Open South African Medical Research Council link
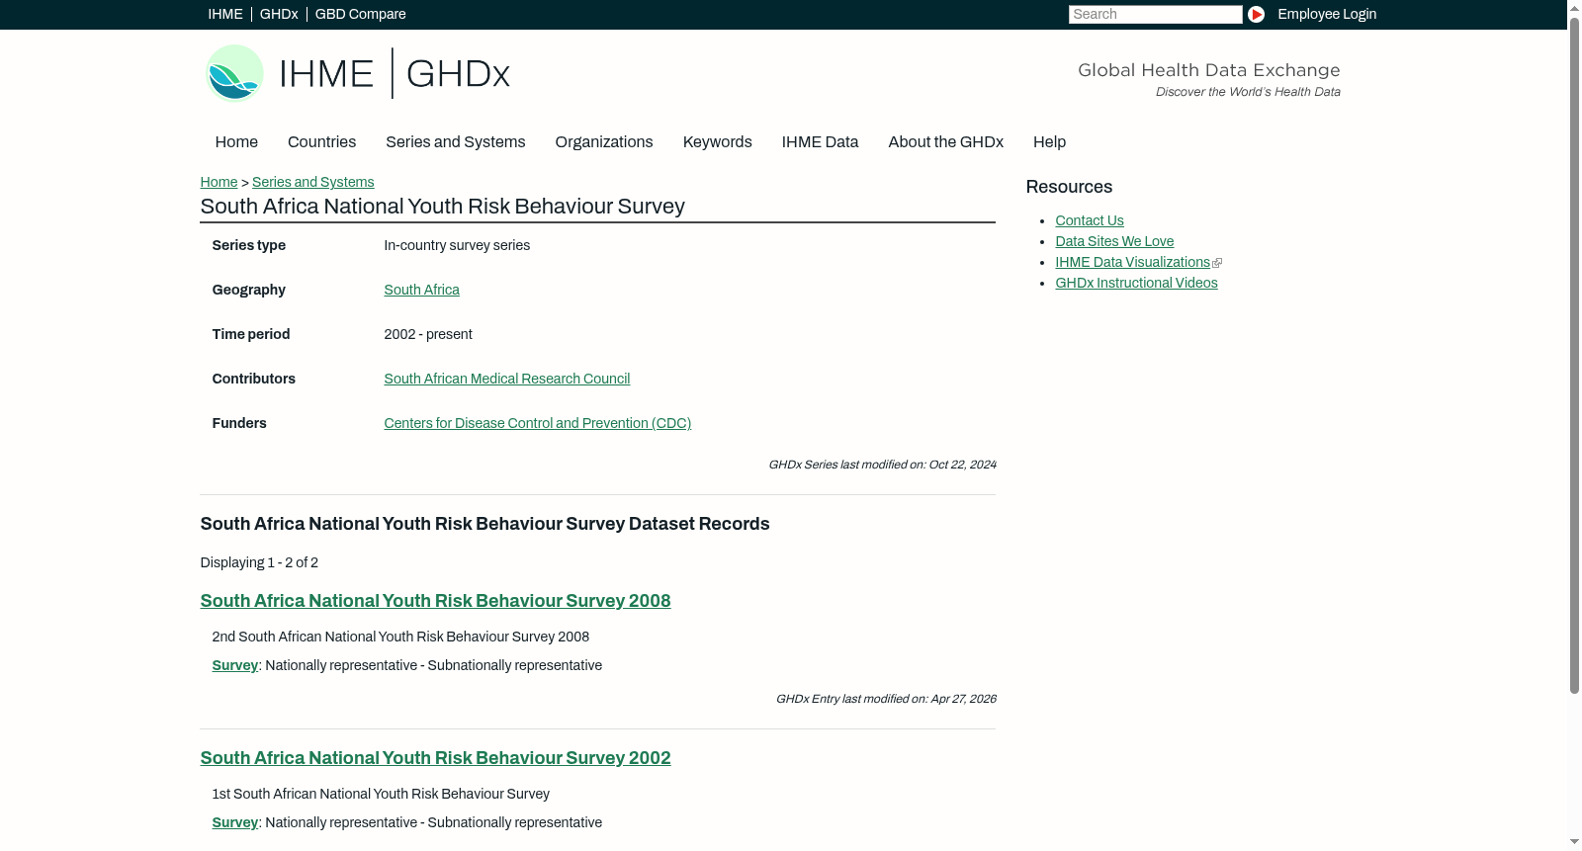Viewport: 1582px width, 851px height. tap(506, 379)
